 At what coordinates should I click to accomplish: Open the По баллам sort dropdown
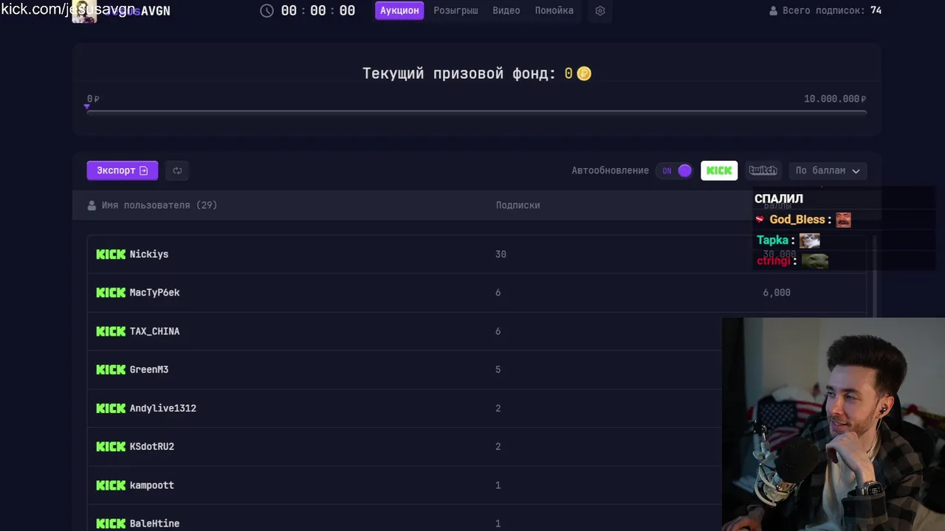[x=828, y=170]
